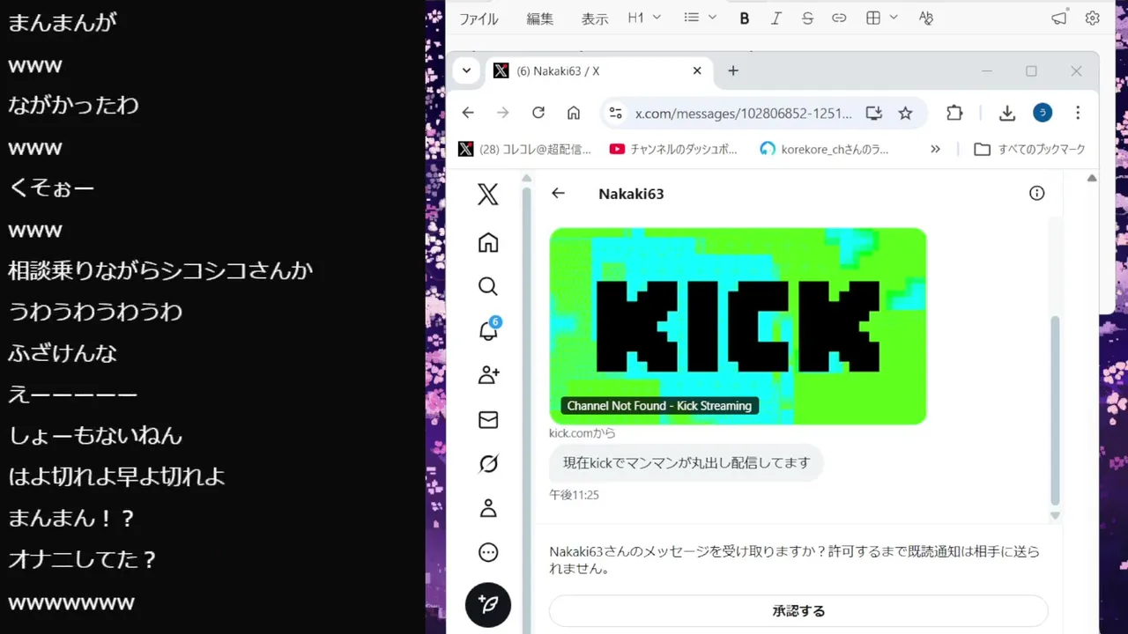Expand table dropdown in editor toolbar
Viewport: 1128px width, 634px height.
(882, 18)
